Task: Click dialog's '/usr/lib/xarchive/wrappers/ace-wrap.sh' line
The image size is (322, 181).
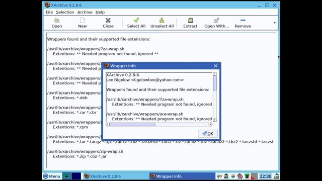Action: click(x=145, y=114)
